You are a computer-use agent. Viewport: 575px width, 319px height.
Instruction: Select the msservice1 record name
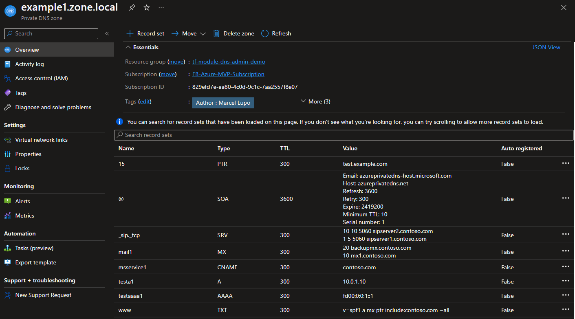[132, 267]
